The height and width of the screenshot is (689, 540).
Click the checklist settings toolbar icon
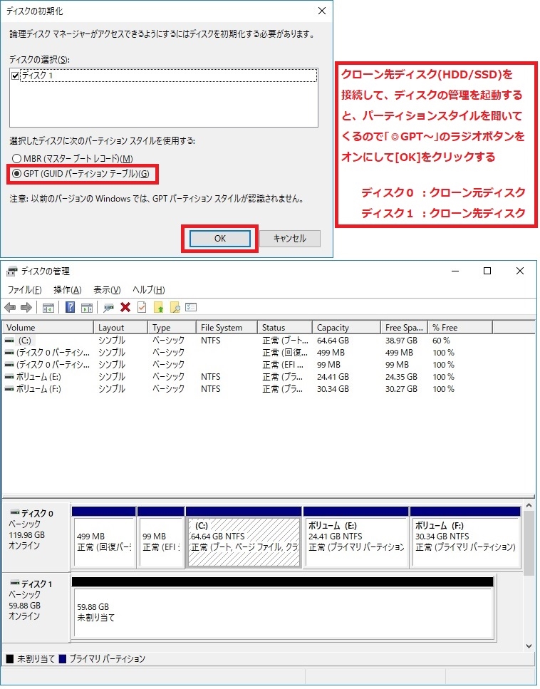click(x=191, y=307)
